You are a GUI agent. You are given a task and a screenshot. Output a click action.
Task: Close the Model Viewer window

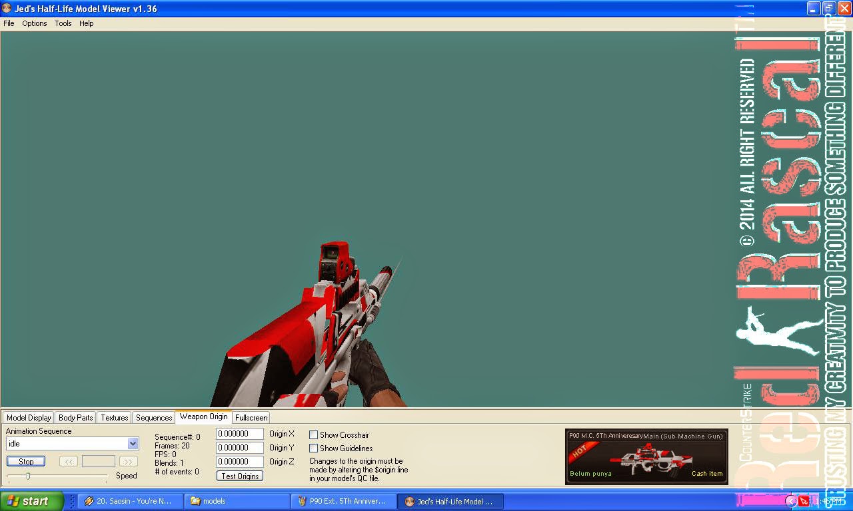pos(844,9)
